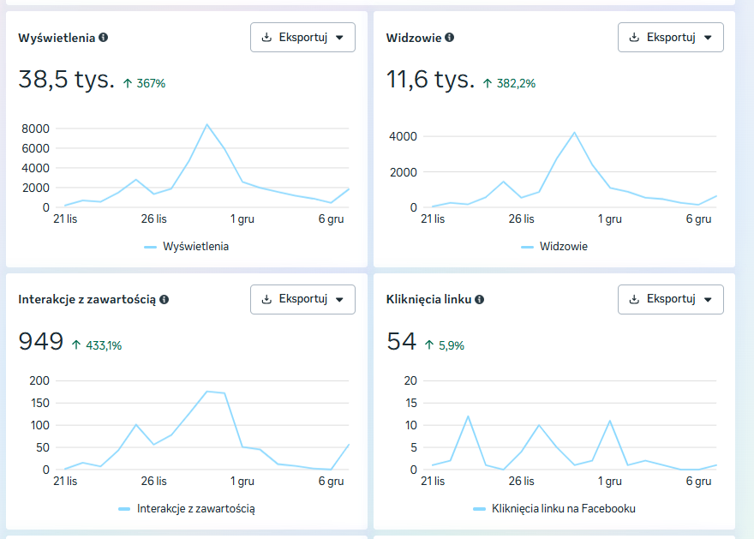Click the info icon next to Wyświetlenia
The width and height of the screenshot is (754, 539).
104,38
